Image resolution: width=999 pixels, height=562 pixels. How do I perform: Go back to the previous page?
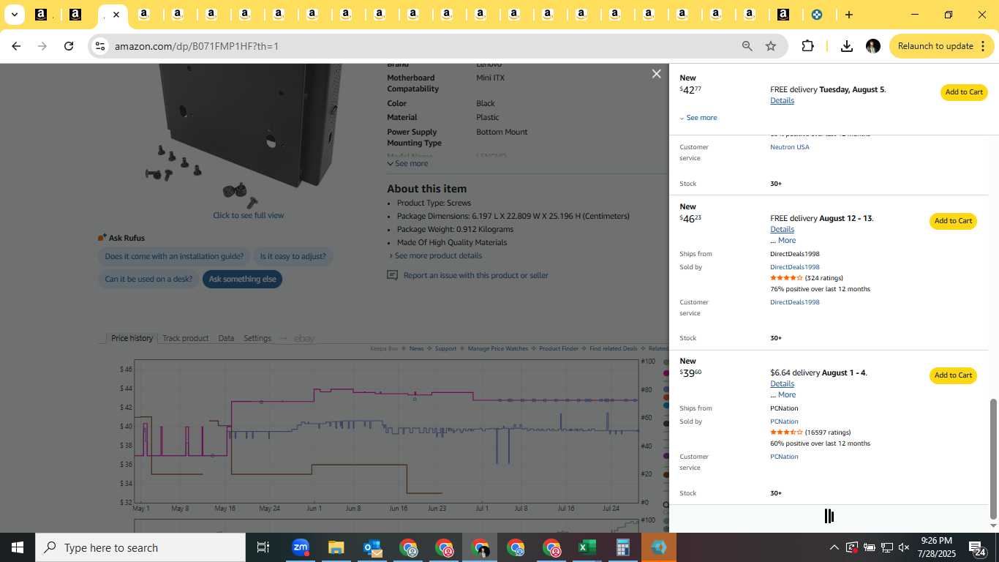[x=16, y=46]
